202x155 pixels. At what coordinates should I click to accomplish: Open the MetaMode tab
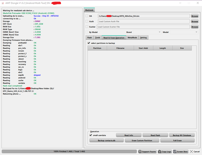tap(132, 37)
